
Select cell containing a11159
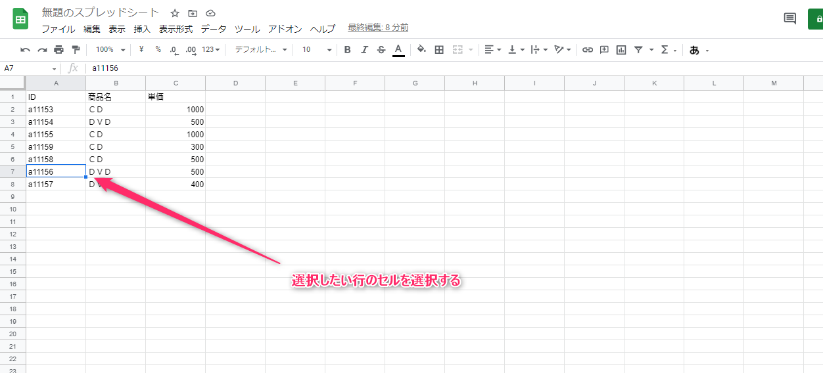tap(56, 147)
